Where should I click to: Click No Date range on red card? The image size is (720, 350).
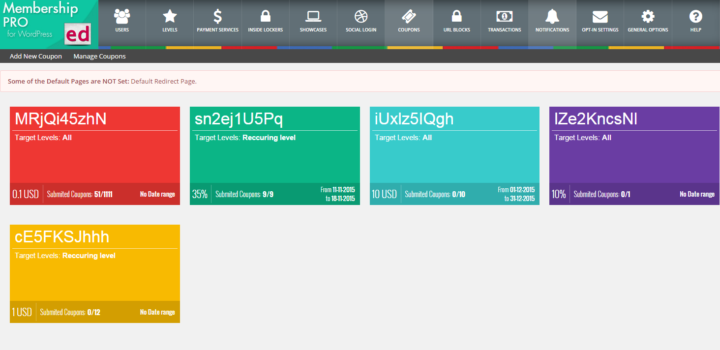click(157, 194)
